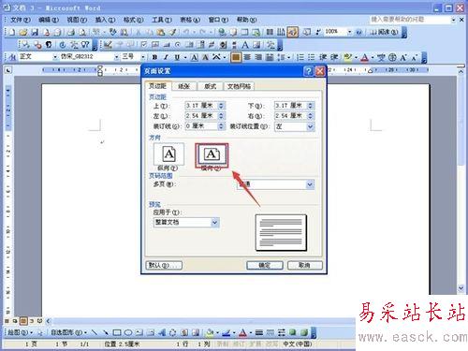Image resolution: width=468 pixels, height=351 pixels.
Task: Toggle the character border A icon
Action: coord(194,57)
